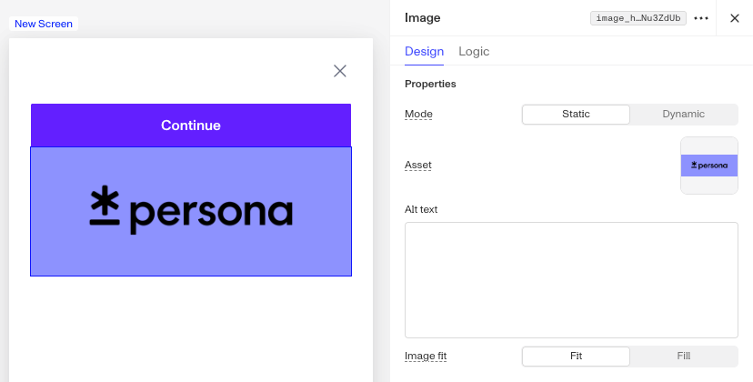
Task: Click the Asset property label
Action: (x=417, y=166)
